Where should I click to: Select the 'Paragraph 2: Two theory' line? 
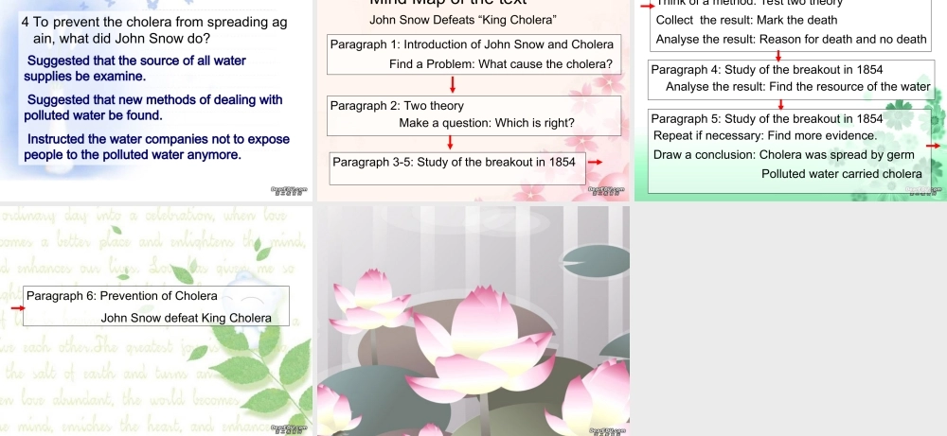click(x=397, y=106)
